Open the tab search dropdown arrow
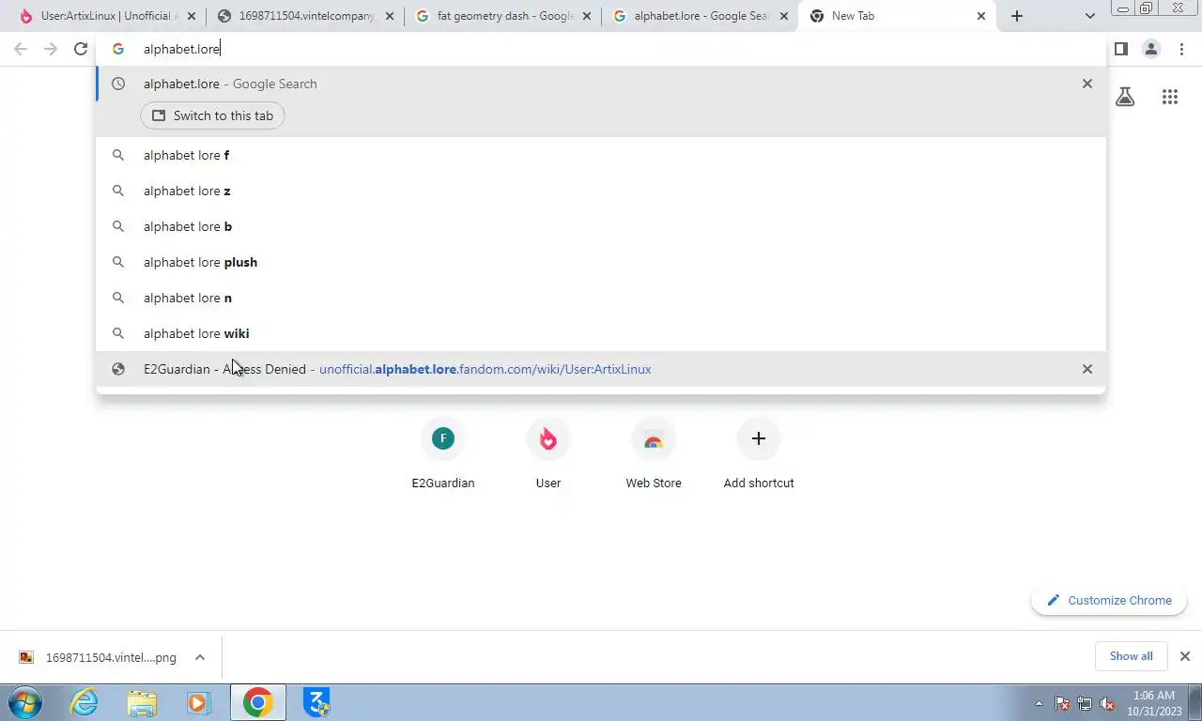This screenshot has height=721, width=1202. click(x=1089, y=16)
